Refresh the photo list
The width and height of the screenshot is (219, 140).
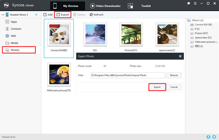click(97, 15)
